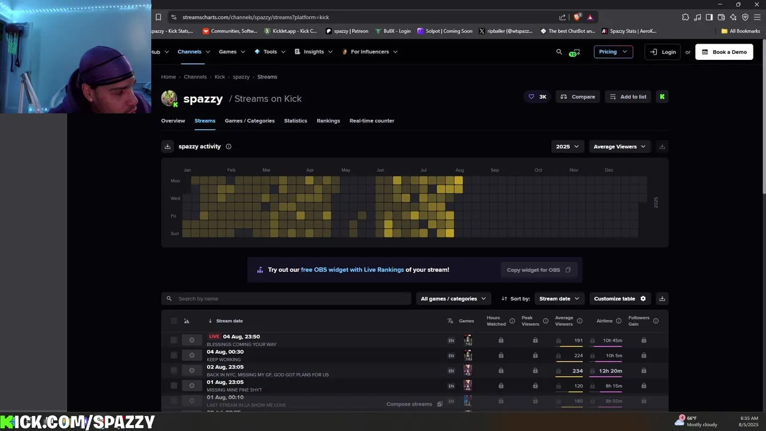Open the browser hamburger menu
This screenshot has width=766, height=431.
757,17
